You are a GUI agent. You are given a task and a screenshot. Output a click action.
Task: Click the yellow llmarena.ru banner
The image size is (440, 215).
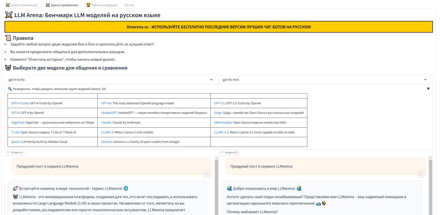click(219, 27)
